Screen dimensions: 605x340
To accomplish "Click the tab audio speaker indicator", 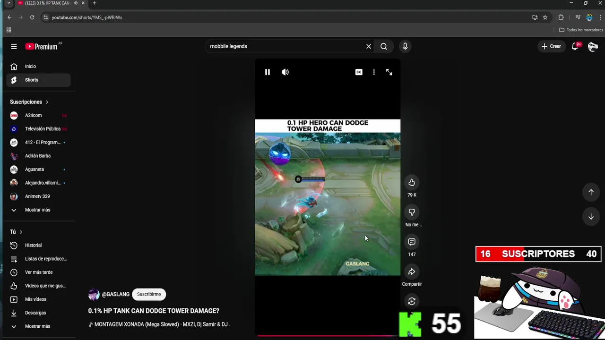I will pyautogui.click(x=76, y=3).
